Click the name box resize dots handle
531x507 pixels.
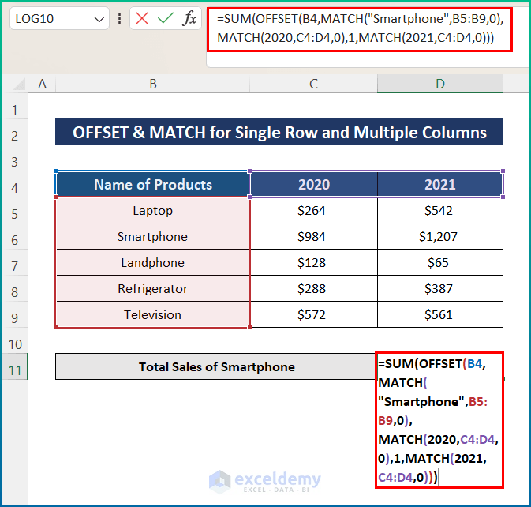click(x=119, y=19)
